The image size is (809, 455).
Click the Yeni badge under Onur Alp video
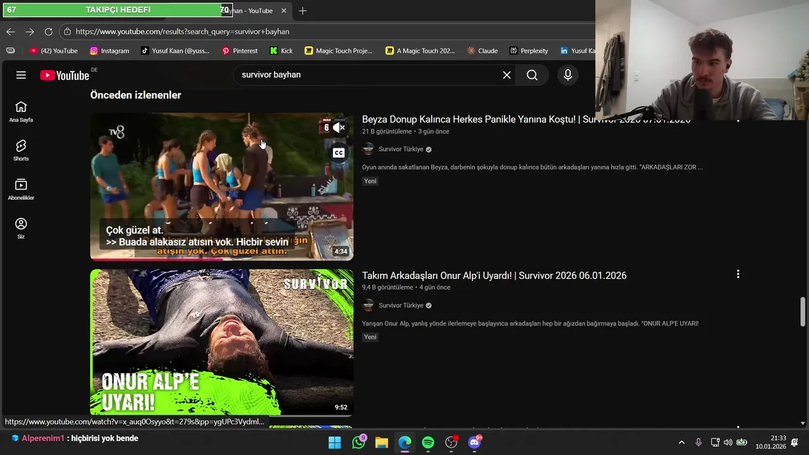pos(370,337)
